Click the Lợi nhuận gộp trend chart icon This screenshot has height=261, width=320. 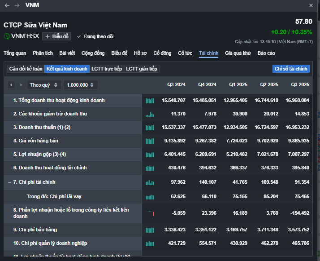pos(150,155)
